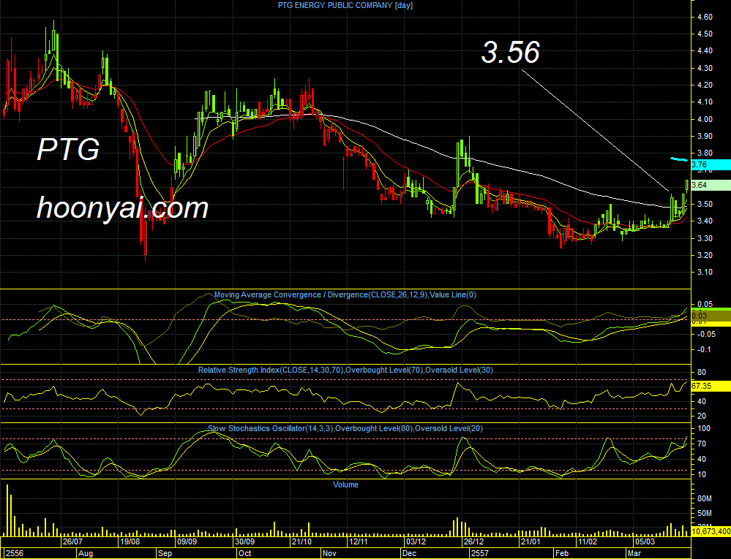Click the 0.05 MACD axis label

click(705, 305)
